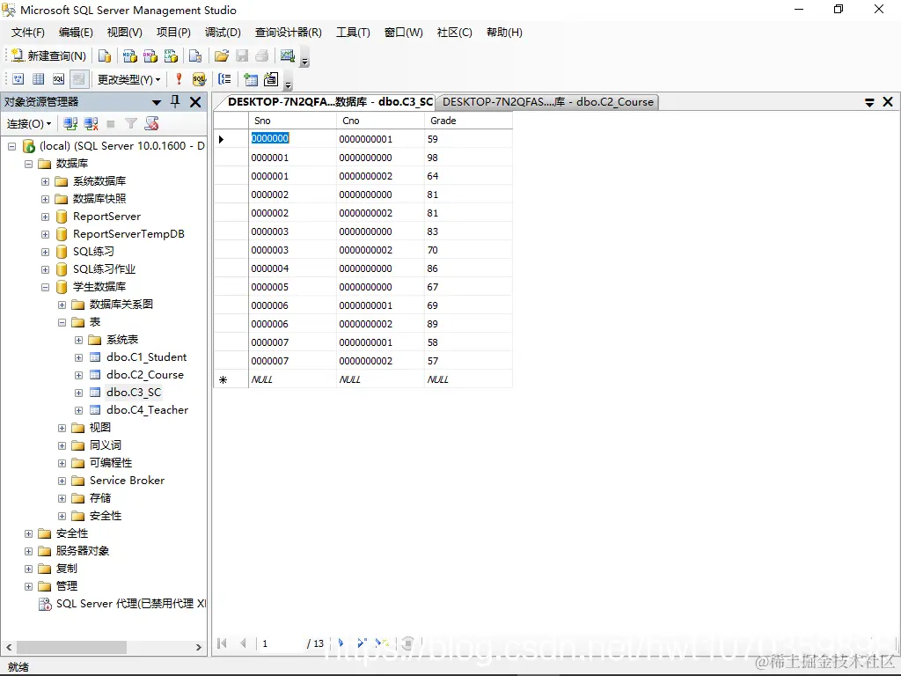Expand the 系统数据库 folder
Image resolution: width=901 pixels, height=676 pixels.
[46, 181]
